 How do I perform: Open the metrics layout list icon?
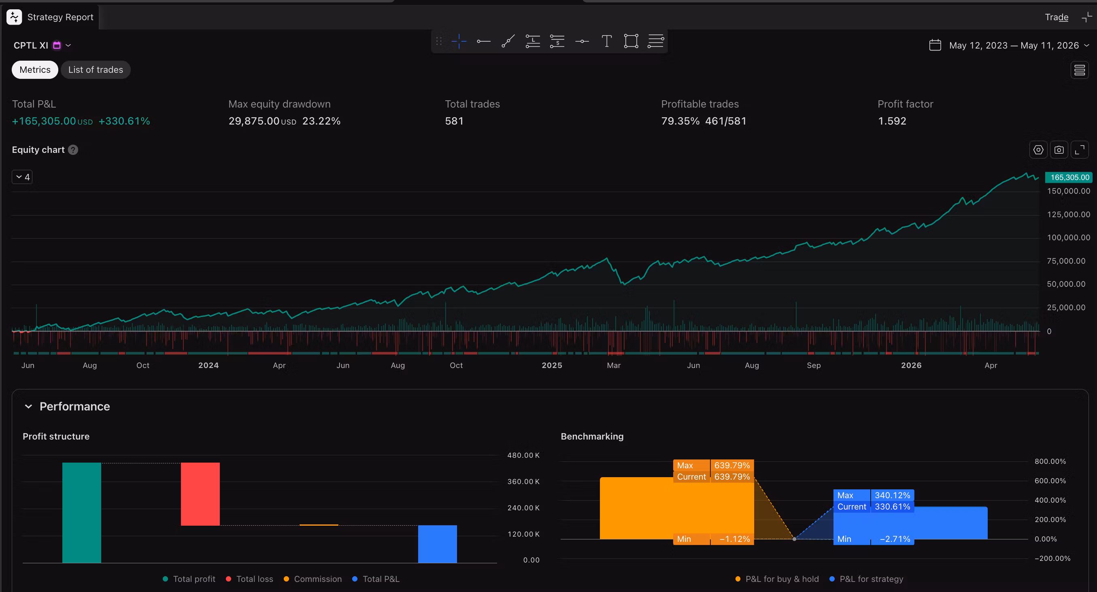pyautogui.click(x=1080, y=70)
